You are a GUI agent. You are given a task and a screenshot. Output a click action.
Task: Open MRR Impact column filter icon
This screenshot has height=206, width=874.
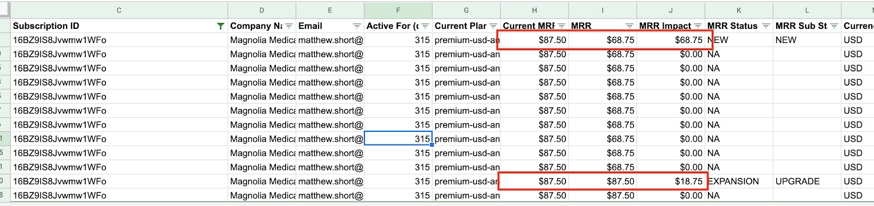698,26
